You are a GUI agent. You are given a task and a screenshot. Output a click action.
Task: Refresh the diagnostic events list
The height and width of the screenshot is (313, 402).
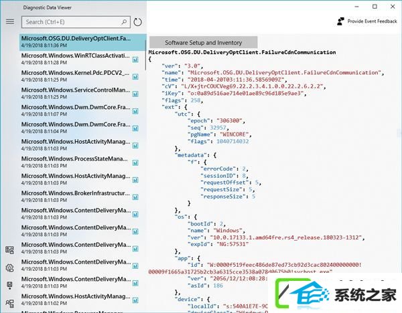pos(137,22)
